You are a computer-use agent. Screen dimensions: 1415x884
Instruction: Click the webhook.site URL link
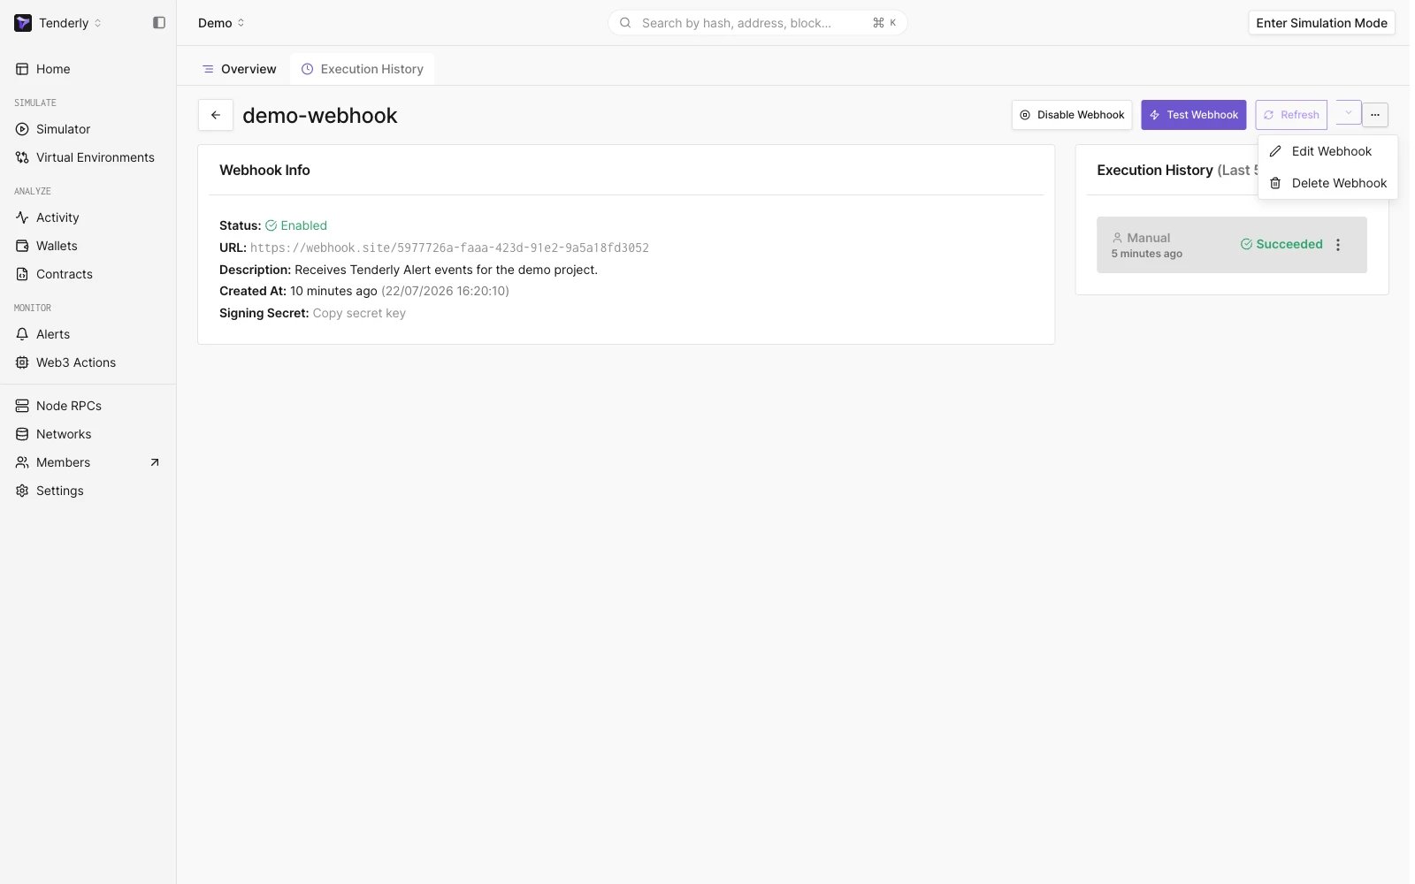[449, 248]
